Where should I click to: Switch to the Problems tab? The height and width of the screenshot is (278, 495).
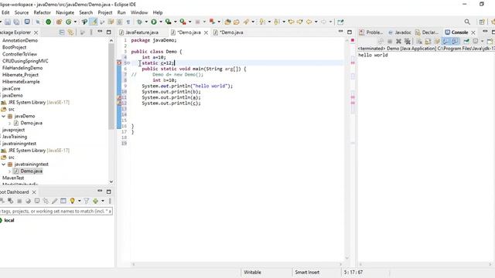tap(371, 32)
